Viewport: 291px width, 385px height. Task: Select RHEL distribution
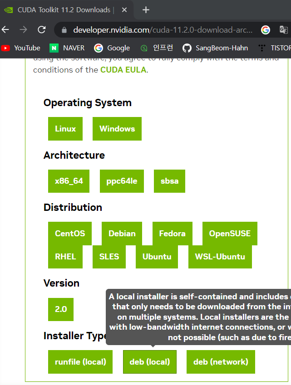[65, 257]
